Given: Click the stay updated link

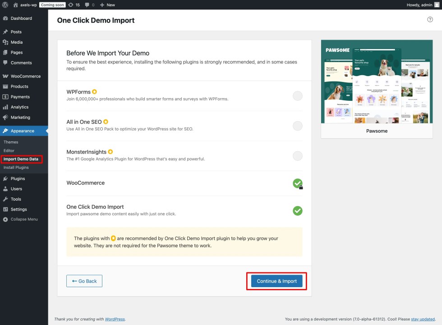Looking at the screenshot, I should coord(424,319).
